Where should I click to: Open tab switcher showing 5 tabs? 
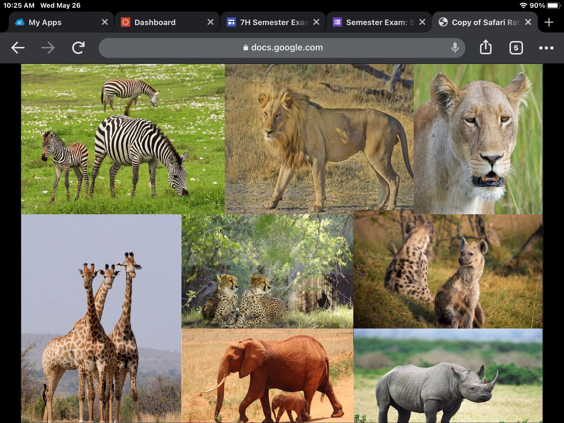516,48
